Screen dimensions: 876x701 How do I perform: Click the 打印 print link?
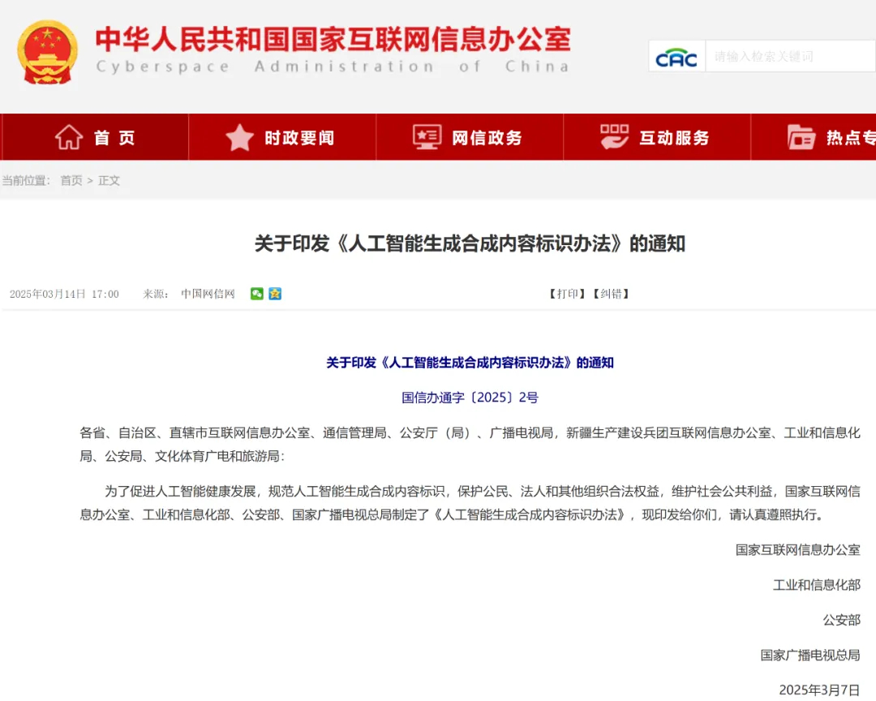568,294
